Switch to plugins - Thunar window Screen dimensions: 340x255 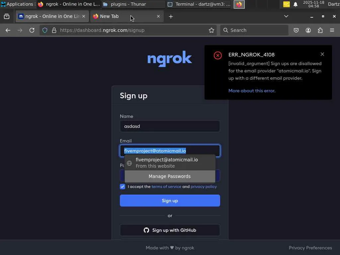(x=133, y=4)
